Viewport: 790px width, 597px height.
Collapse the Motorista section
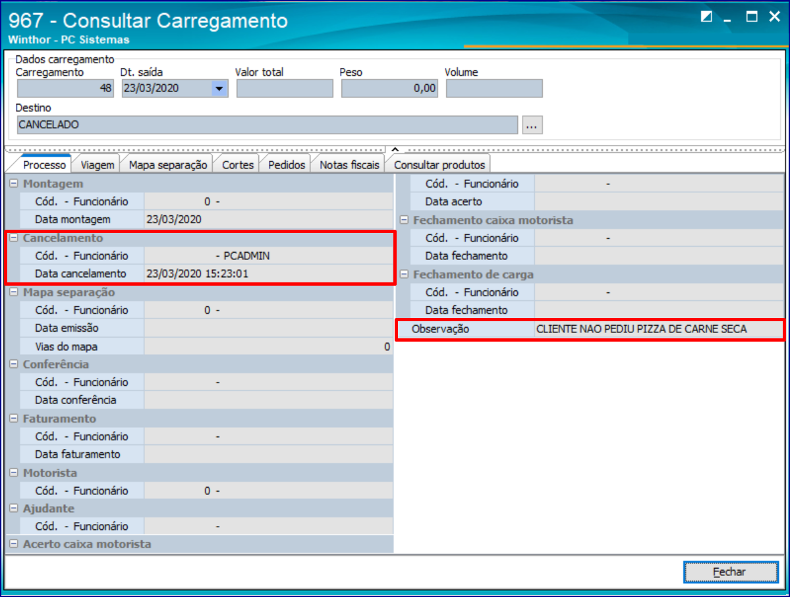point(14,473)
